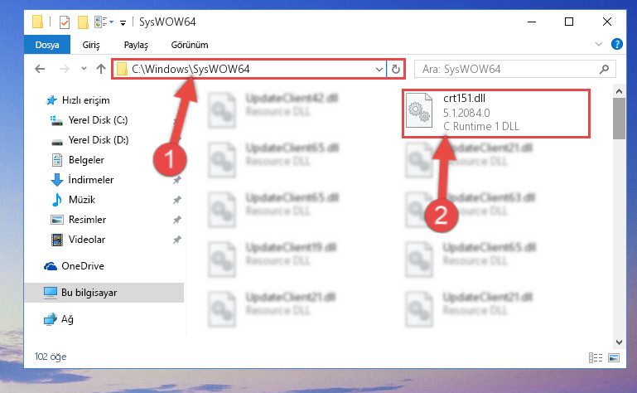Click the New folder quick access icon
Screen dimensions: 637x393
(83, 22)
